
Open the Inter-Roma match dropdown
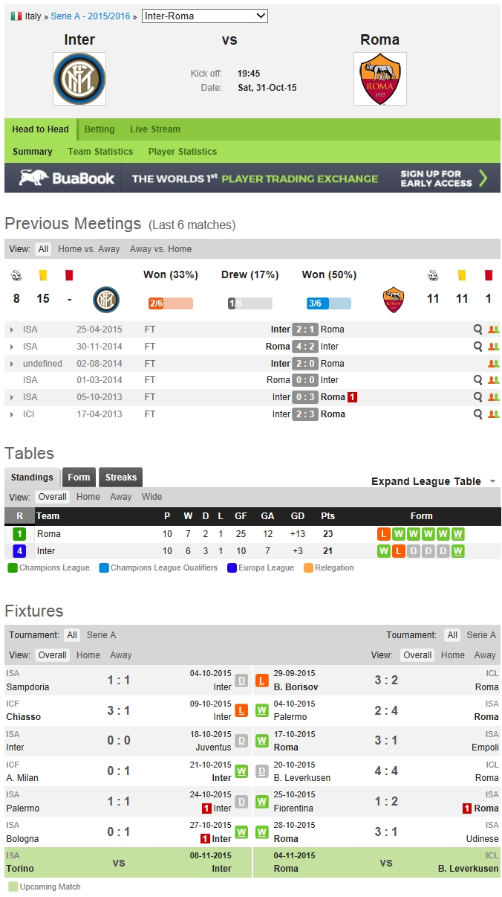[x=204, y=16]
